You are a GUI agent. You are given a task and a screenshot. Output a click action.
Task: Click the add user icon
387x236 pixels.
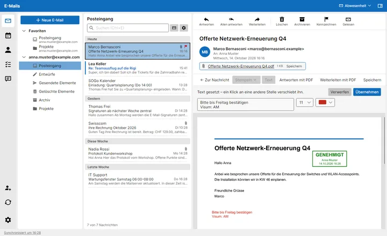(8, 188)
